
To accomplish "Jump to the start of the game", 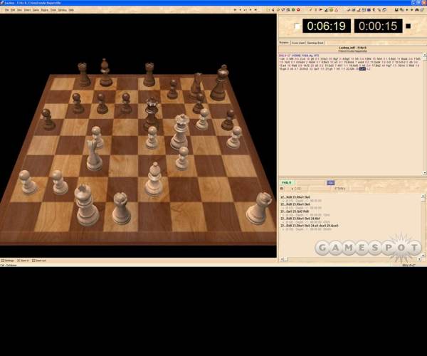I will tap(235, 10).
